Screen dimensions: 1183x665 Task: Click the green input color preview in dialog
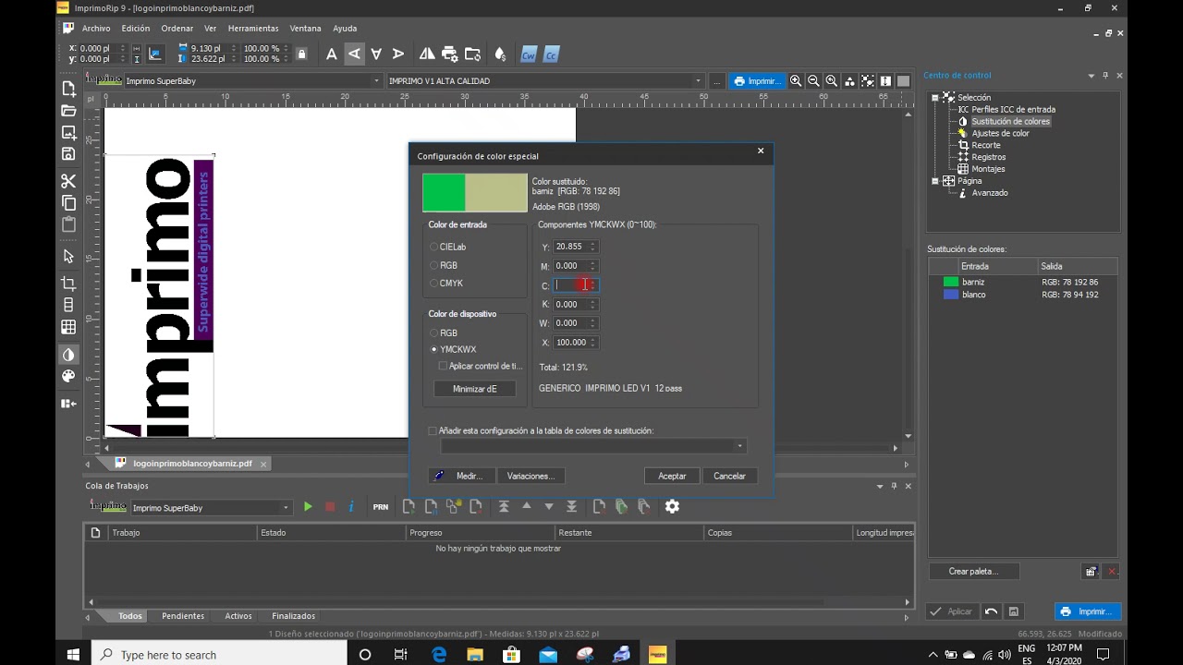click(444, 193)
